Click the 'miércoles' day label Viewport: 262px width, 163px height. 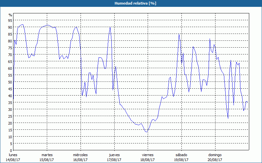[x=80, y=155]
